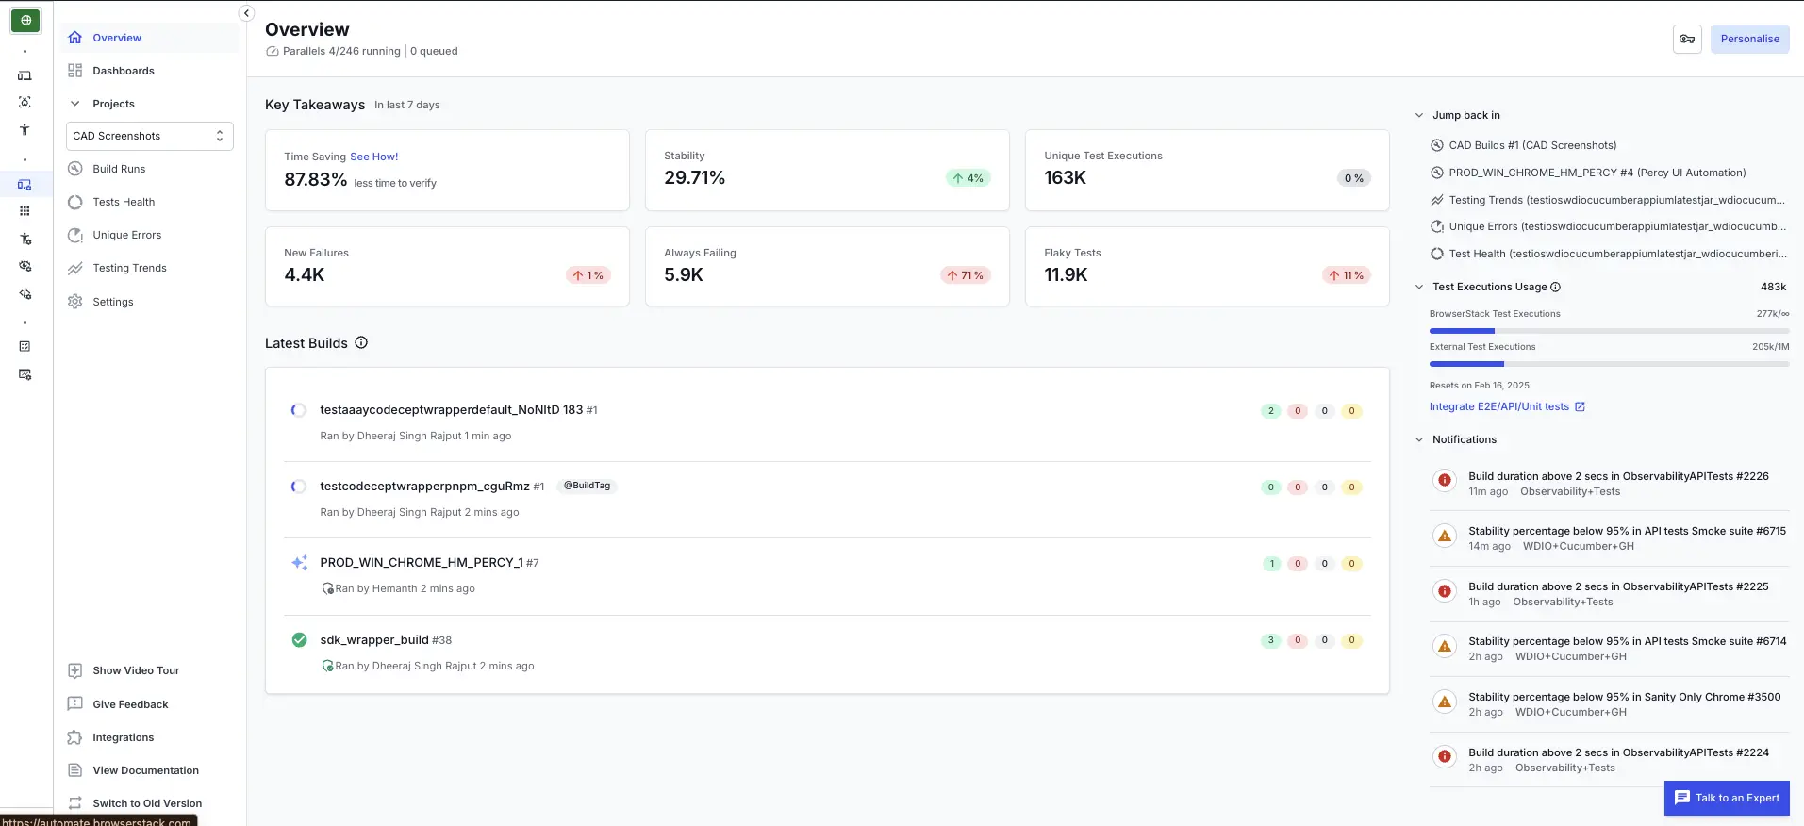Click the Unique Errors icon in sidebar
This screenshot has height=826, width=1804.
(x=75, y=236)
